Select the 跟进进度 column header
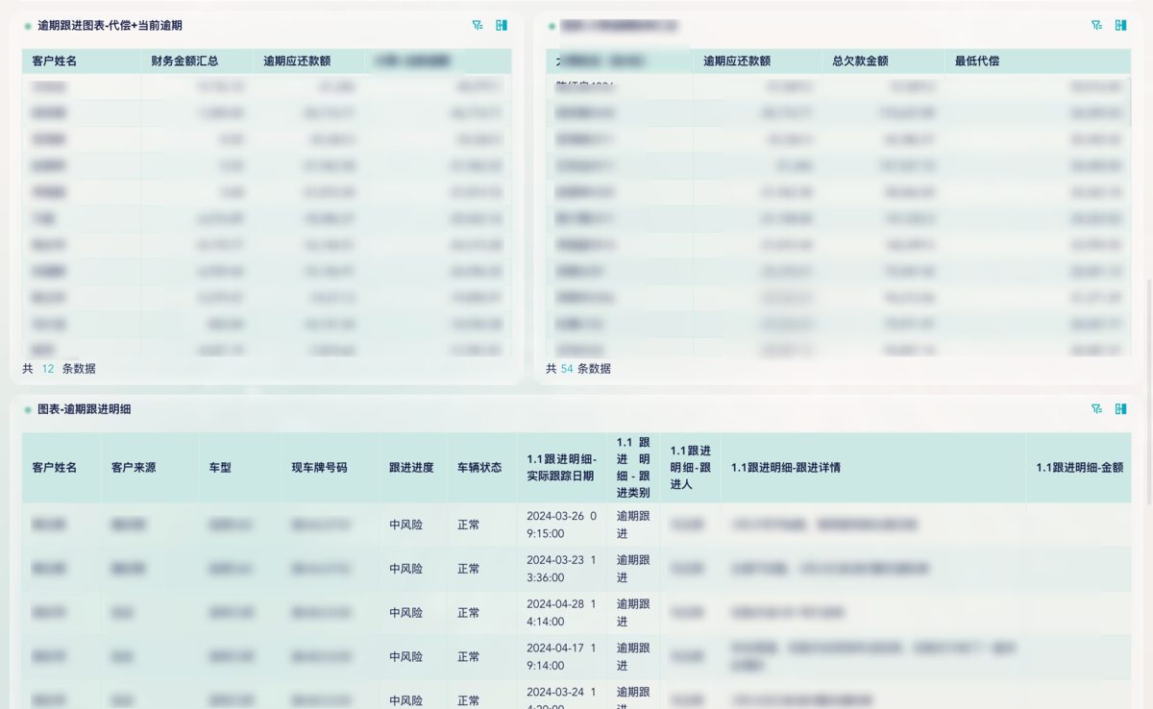Image resolution: width=1153 pixels, height=709 pixels. pos(411,468)
